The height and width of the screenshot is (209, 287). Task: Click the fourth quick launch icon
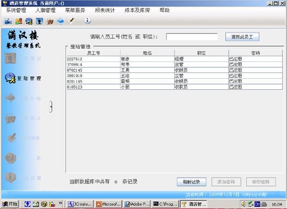point(52,204)
